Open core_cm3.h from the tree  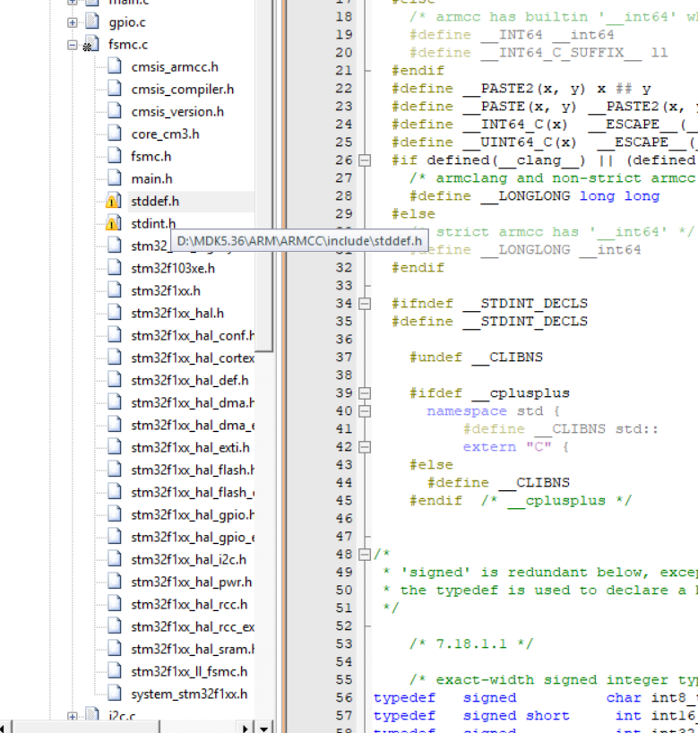pyautogui.click(x=165, y=134)
